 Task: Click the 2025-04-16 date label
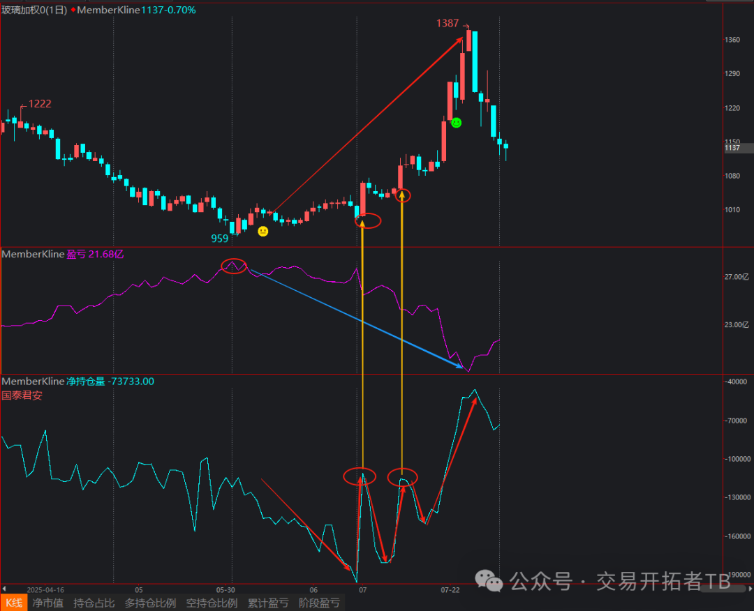(x=45, y=590)
